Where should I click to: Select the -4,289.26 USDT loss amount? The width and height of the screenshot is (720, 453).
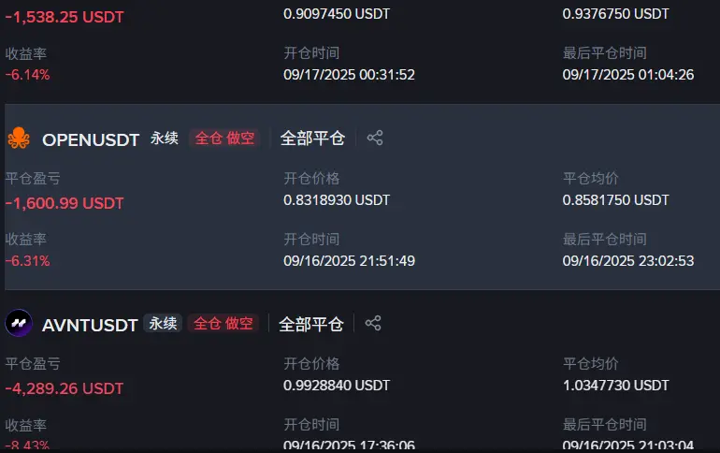coord(65,388)
